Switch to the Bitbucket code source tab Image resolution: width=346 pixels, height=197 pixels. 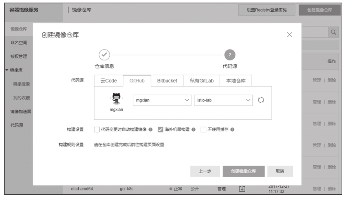[x=167, y=81]
